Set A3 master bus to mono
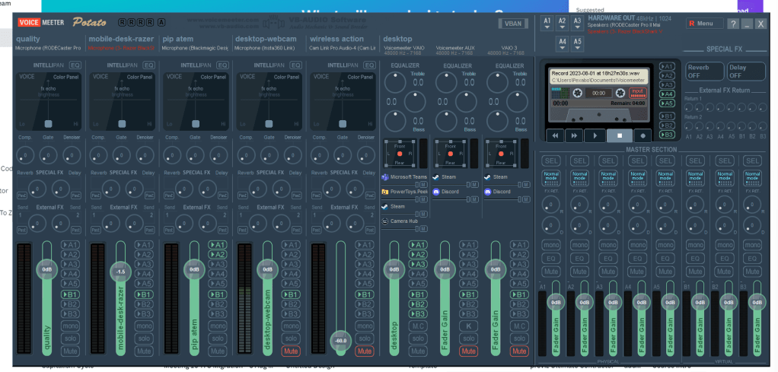The width and height of the screenshot is (778, 372). pyautogui.click(x=608, y=245)
